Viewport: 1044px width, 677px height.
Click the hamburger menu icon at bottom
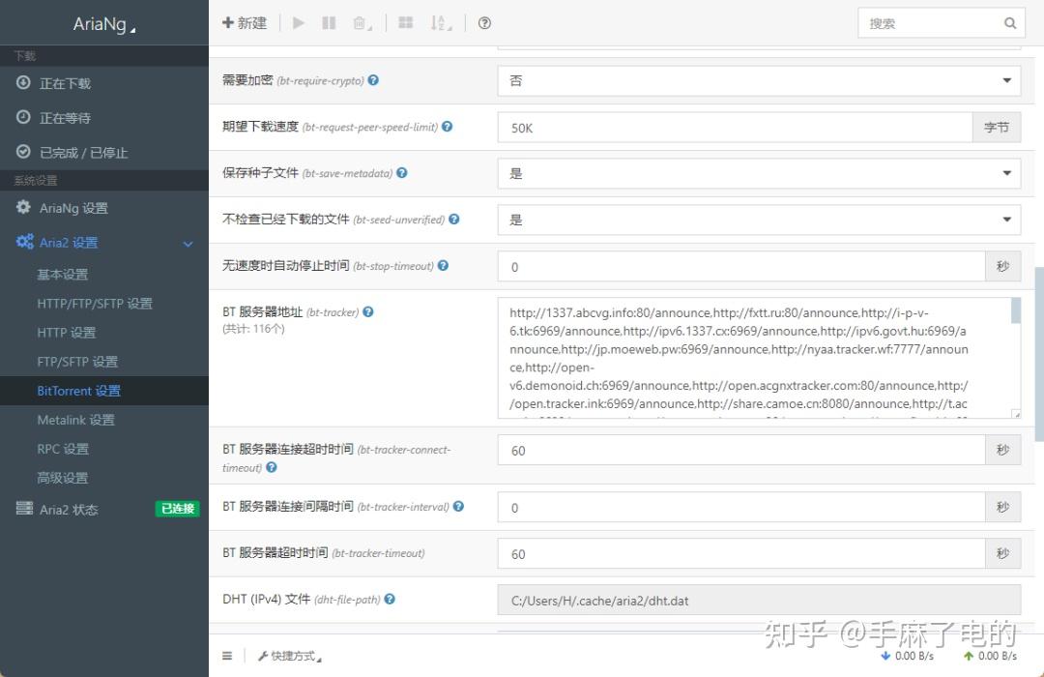[227, 656]
